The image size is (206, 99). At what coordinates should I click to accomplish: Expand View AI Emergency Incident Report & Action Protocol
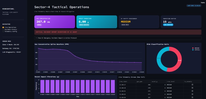(x=118, y=38)
